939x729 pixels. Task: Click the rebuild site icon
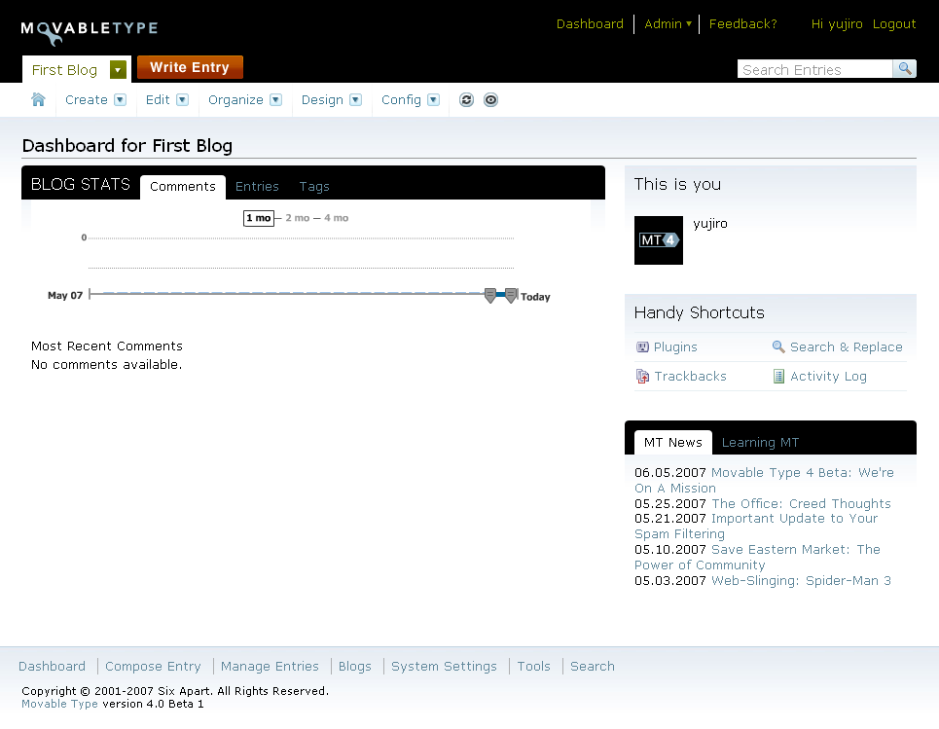466,100
